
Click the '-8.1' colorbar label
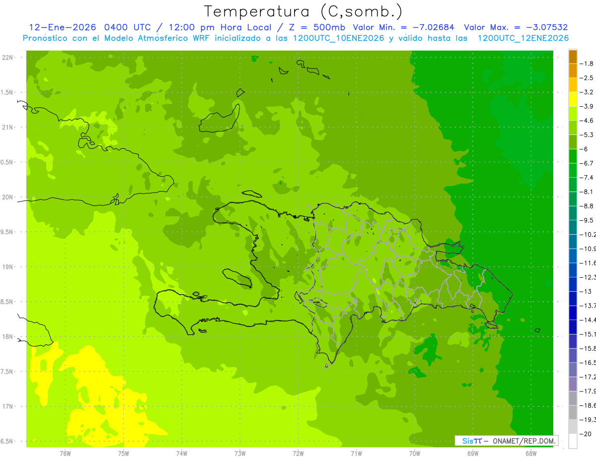[x=587, y=192]
